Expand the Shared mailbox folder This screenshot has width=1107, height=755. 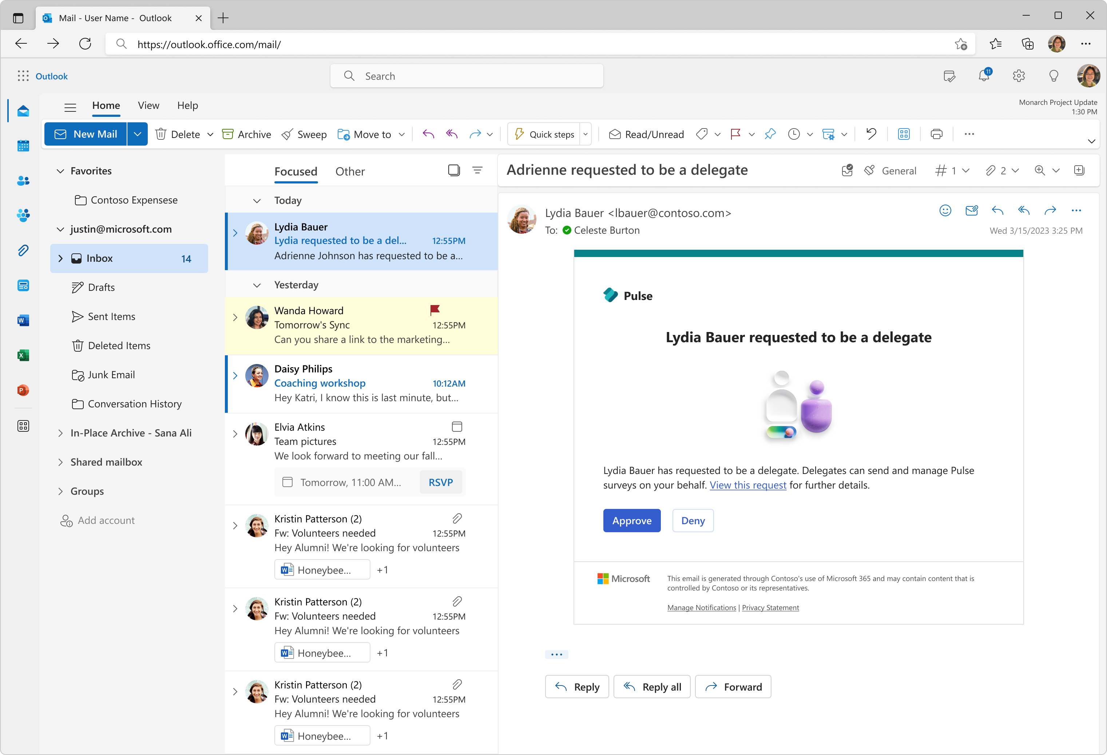coord(60,462)
